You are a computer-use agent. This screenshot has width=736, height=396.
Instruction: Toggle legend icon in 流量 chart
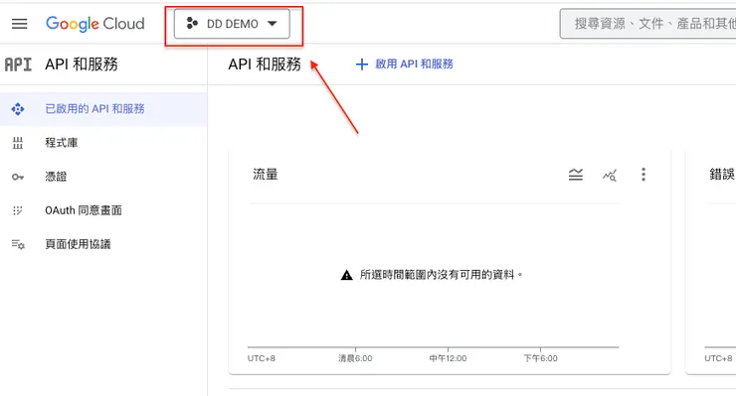[576, 175]
